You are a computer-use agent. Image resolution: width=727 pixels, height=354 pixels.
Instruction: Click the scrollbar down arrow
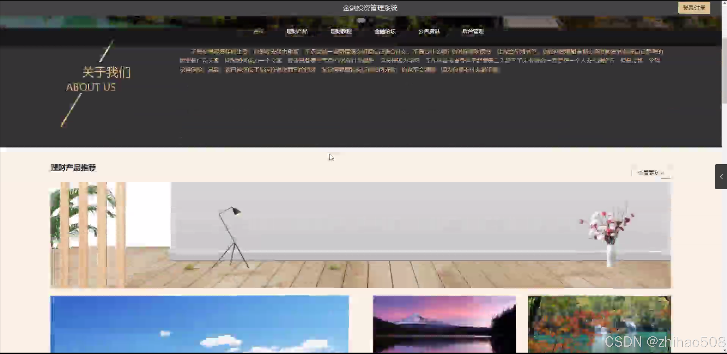click(x=724, y=351)
